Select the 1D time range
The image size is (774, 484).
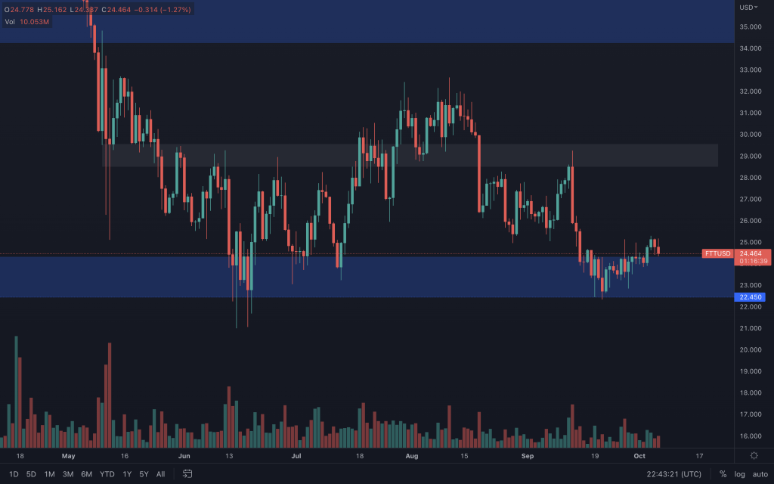click(x=14, y=474)
